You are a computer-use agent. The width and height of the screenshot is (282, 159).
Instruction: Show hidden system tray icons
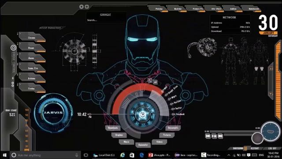229,155
